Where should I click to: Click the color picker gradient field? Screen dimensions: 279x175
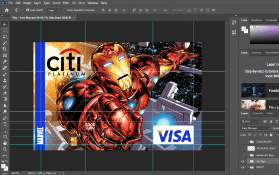265,34
